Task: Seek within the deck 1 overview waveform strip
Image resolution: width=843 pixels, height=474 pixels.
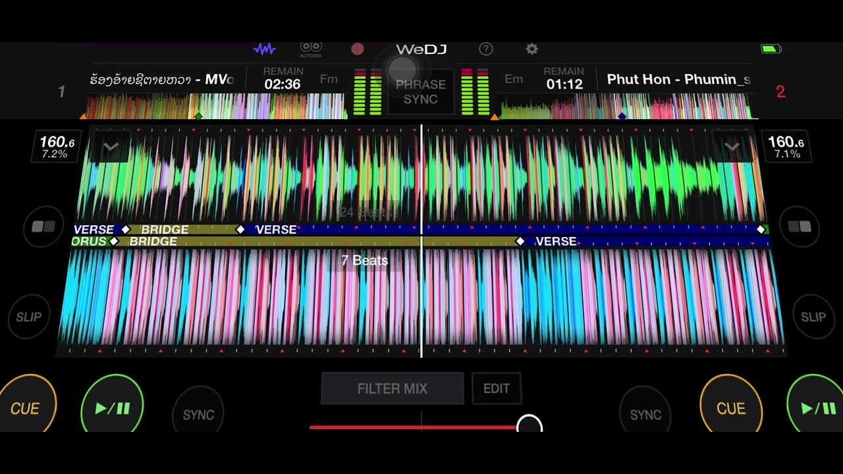Action: pyautogui.click(x=215, y=106)
